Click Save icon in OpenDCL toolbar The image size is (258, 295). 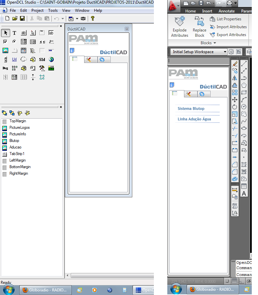click(x=22, y=18)
